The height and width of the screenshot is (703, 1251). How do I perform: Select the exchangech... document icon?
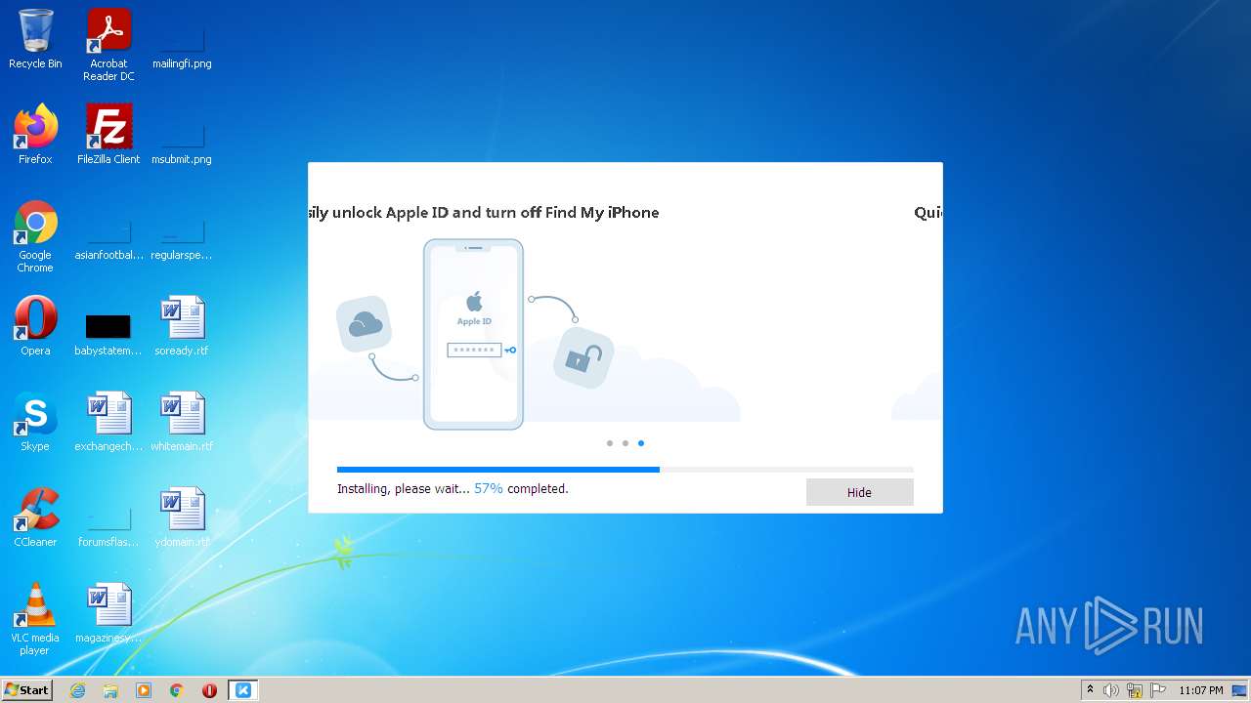(x=108, y=422)
